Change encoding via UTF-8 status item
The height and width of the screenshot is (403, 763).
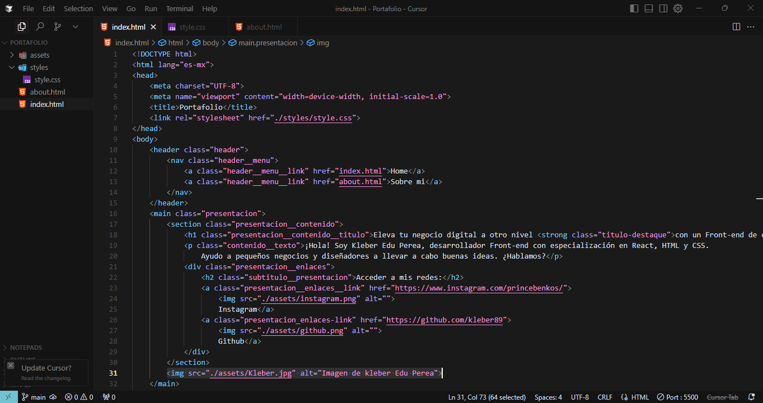pos(580,397)
